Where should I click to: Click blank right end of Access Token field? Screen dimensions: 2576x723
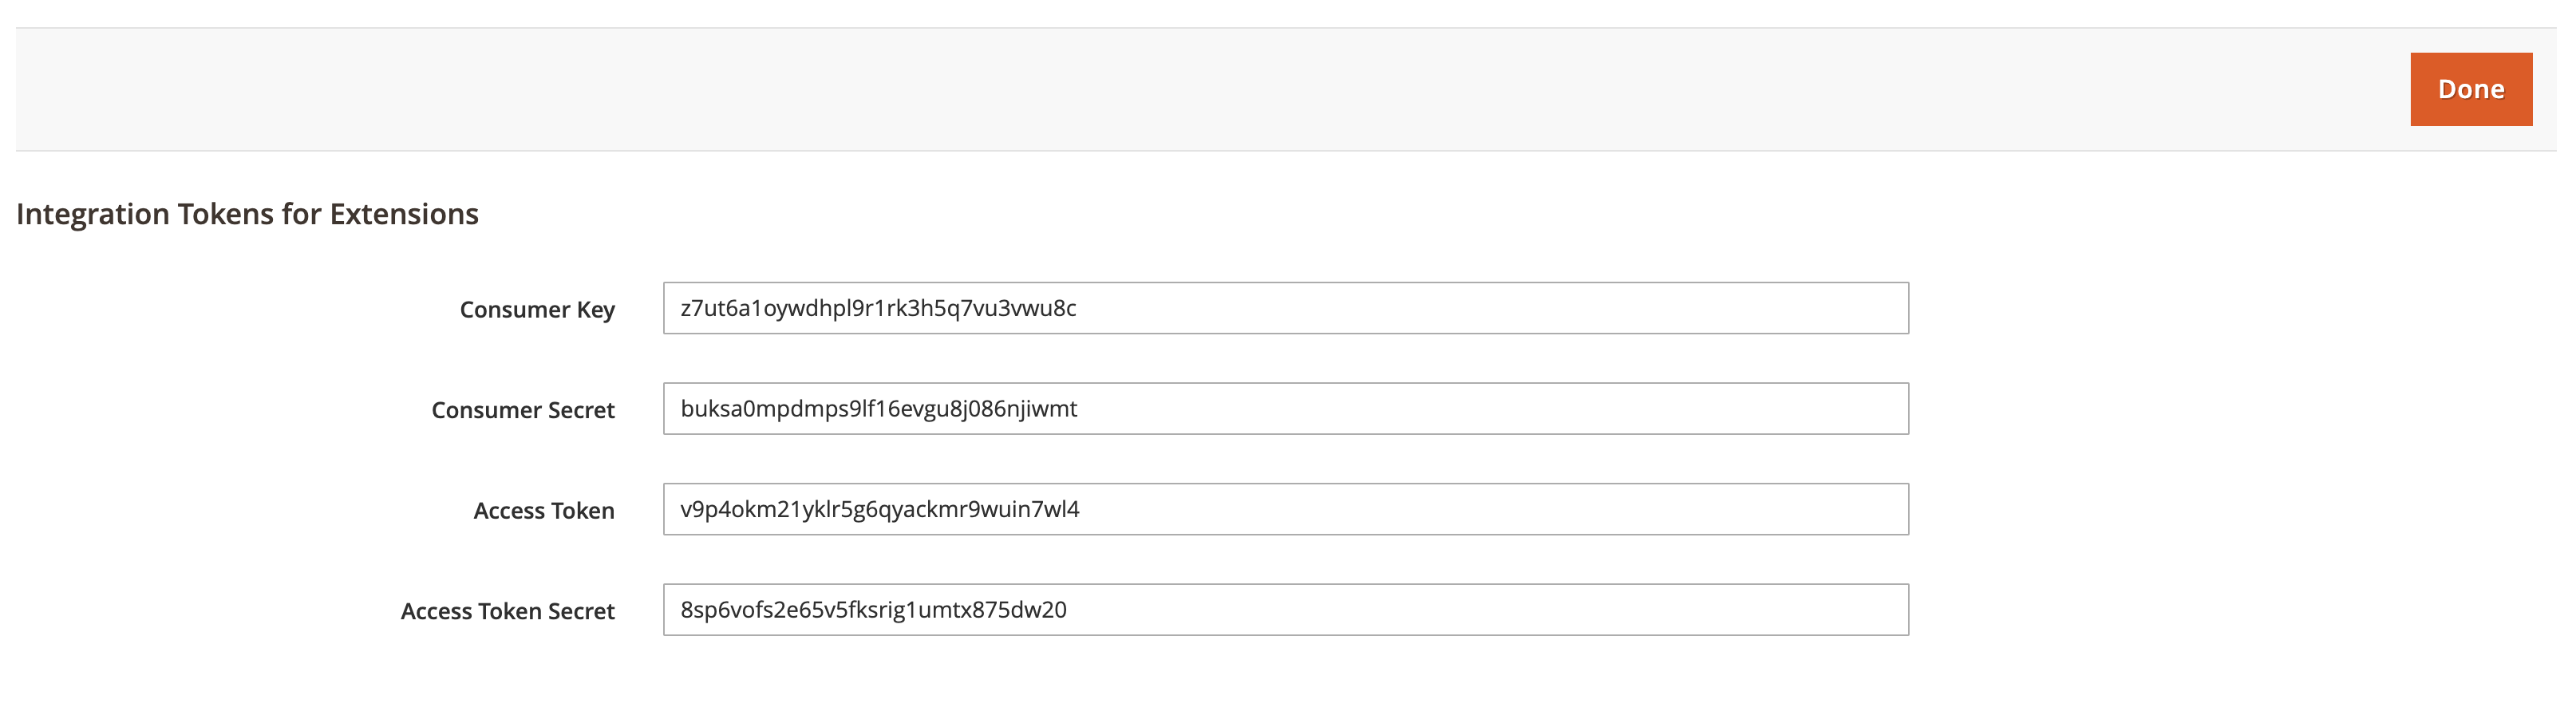pos(1800,509)
